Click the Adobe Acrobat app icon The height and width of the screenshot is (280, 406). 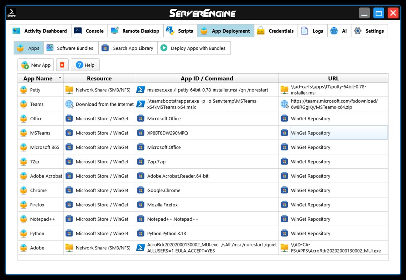[23, 176]
